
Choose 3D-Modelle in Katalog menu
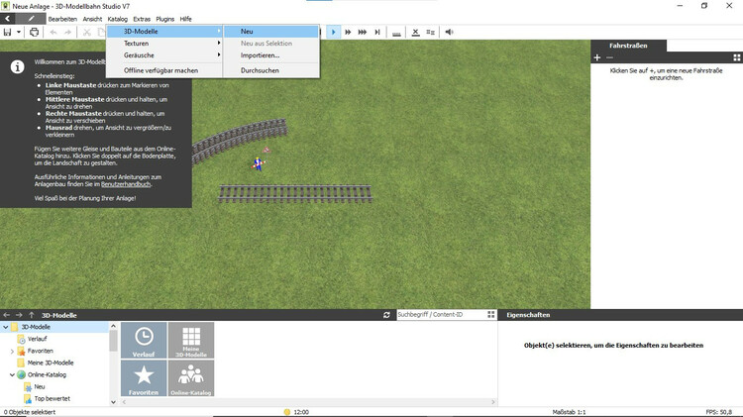[164, 32]
